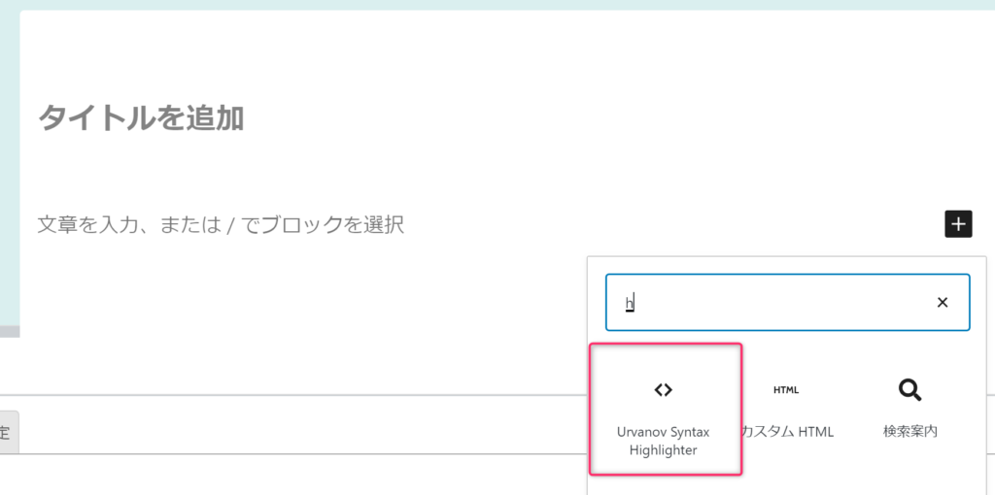Click the "Urvanov Syntax Highlighter" label text

[663, 441]
